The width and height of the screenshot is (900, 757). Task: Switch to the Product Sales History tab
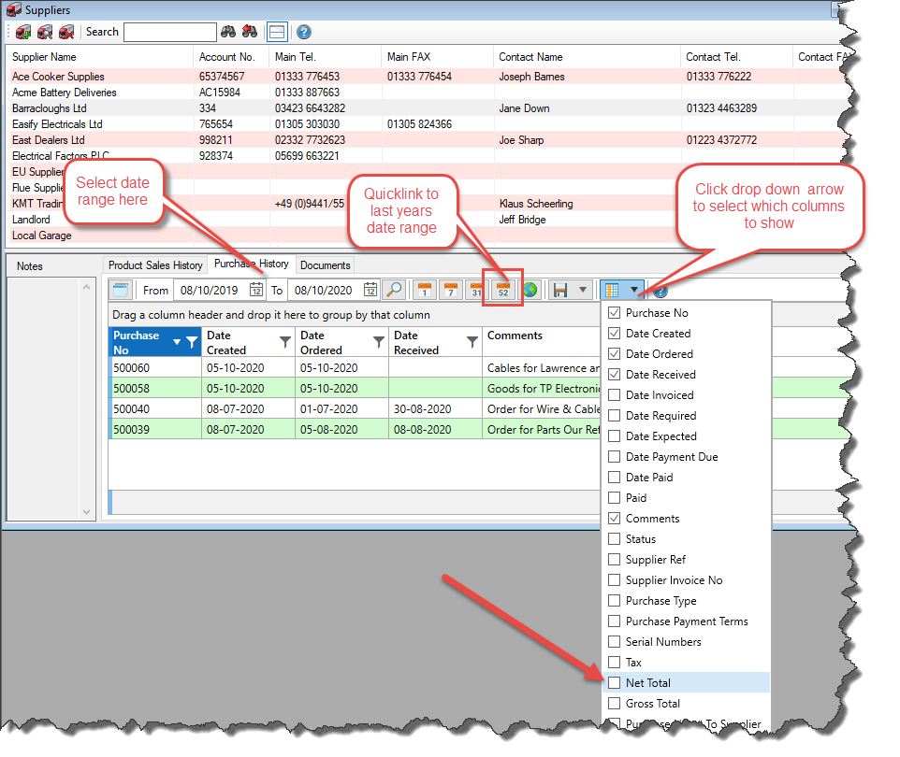[x=155, y=265]
